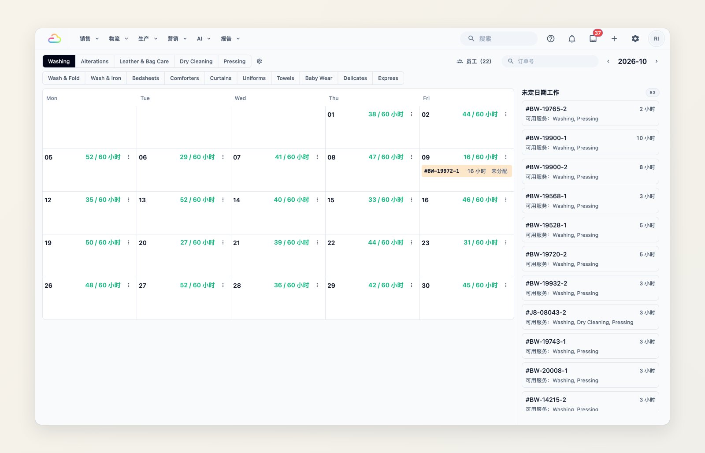Expand the AI menu
This screenshot has height=453, width=705.
(x=204, y=39)
